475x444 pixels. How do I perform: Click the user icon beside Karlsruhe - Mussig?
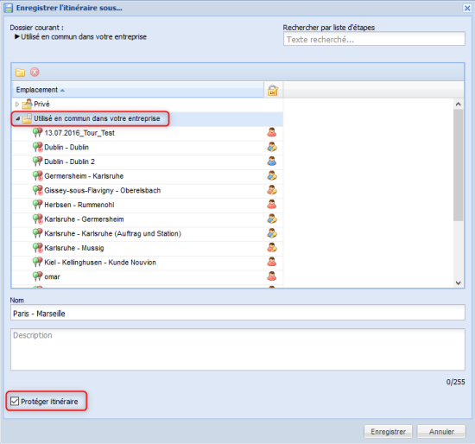pos(272,248)
